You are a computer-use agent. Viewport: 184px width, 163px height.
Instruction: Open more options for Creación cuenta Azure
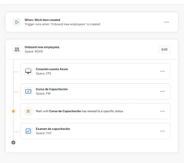162,71
